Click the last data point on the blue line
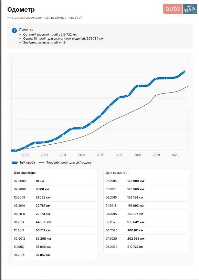The image size is (199, 280). (x=184, y=71)
